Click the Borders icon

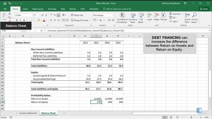coord(31,20)
